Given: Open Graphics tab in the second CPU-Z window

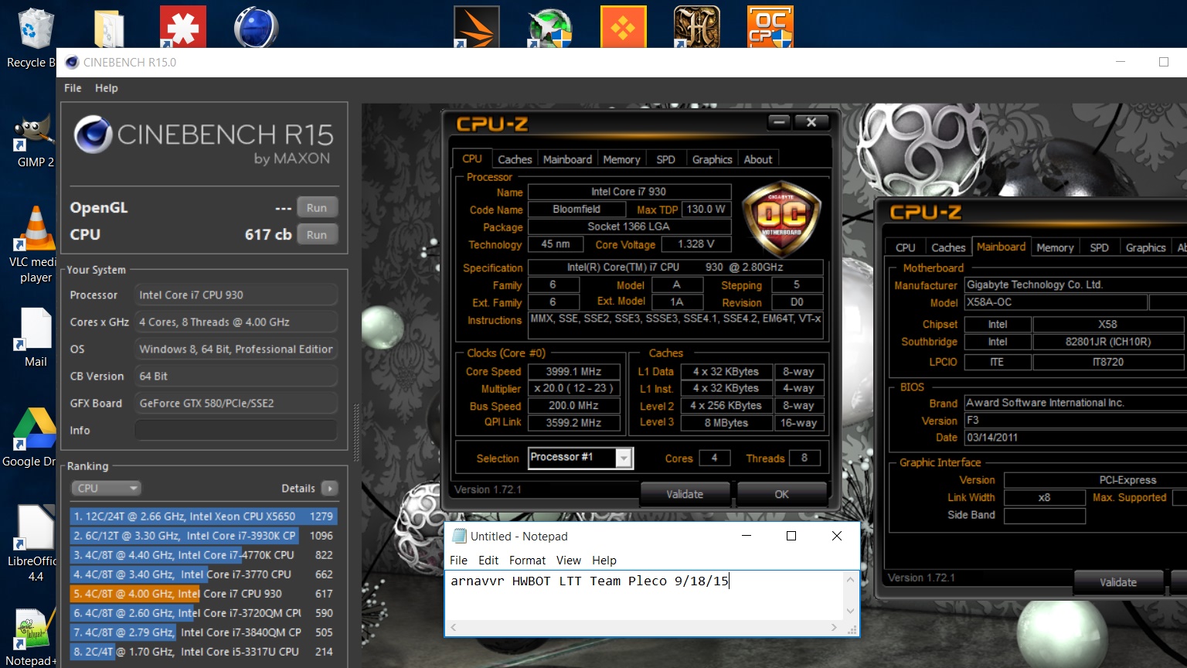Looking at the screenshot, I should point(1145,247).
